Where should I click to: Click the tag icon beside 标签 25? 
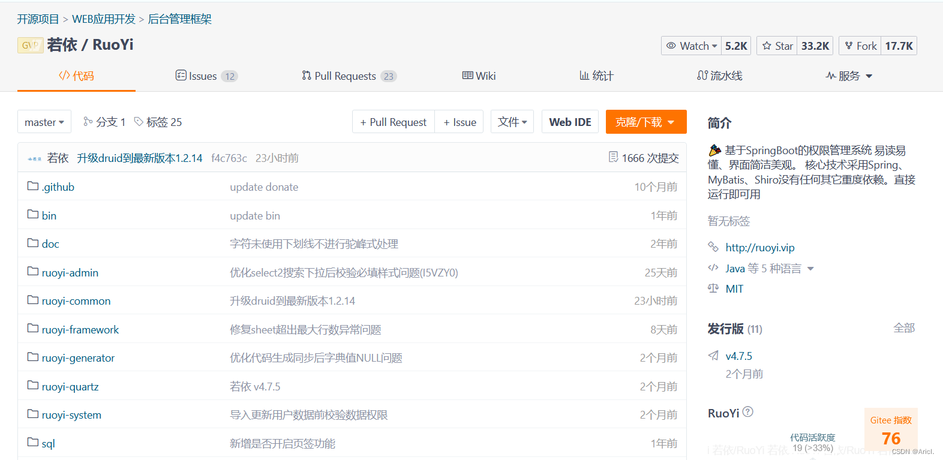[x=138, y=122]
